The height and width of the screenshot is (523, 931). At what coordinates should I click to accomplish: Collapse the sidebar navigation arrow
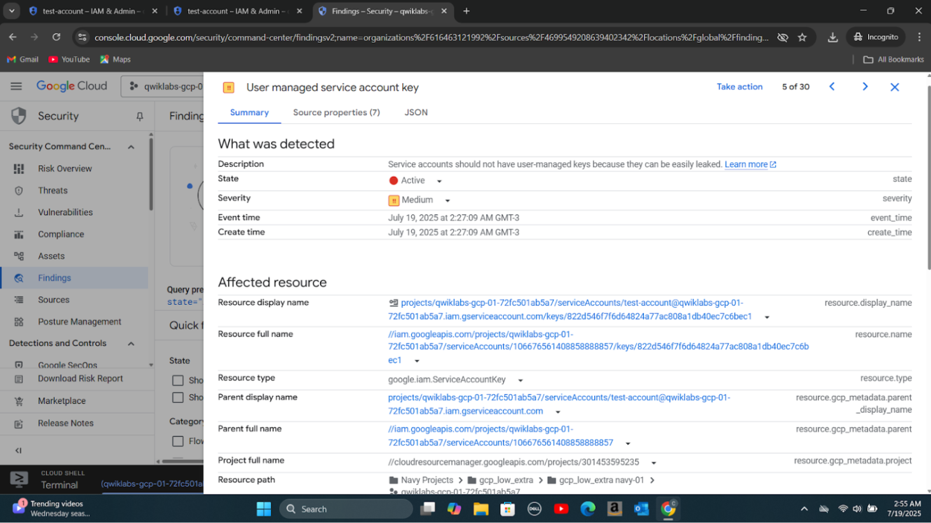tap(18, 450)
